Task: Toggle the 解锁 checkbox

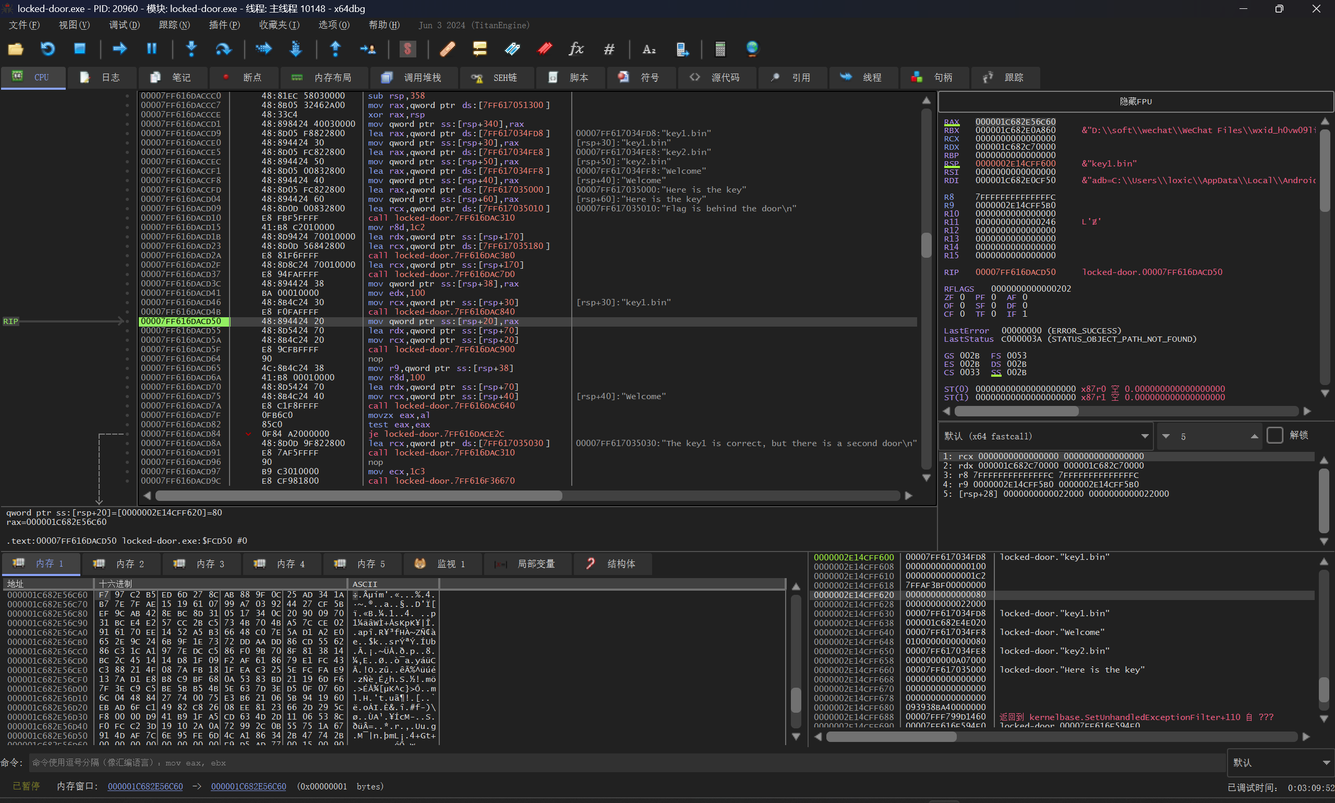Action: (x=1275, y=435)
